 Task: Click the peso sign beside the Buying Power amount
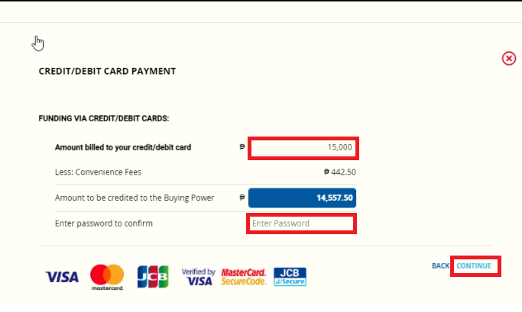tap(242, 198)
